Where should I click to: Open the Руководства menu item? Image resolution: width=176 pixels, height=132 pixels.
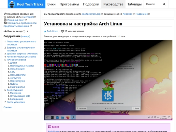point(113,4)
